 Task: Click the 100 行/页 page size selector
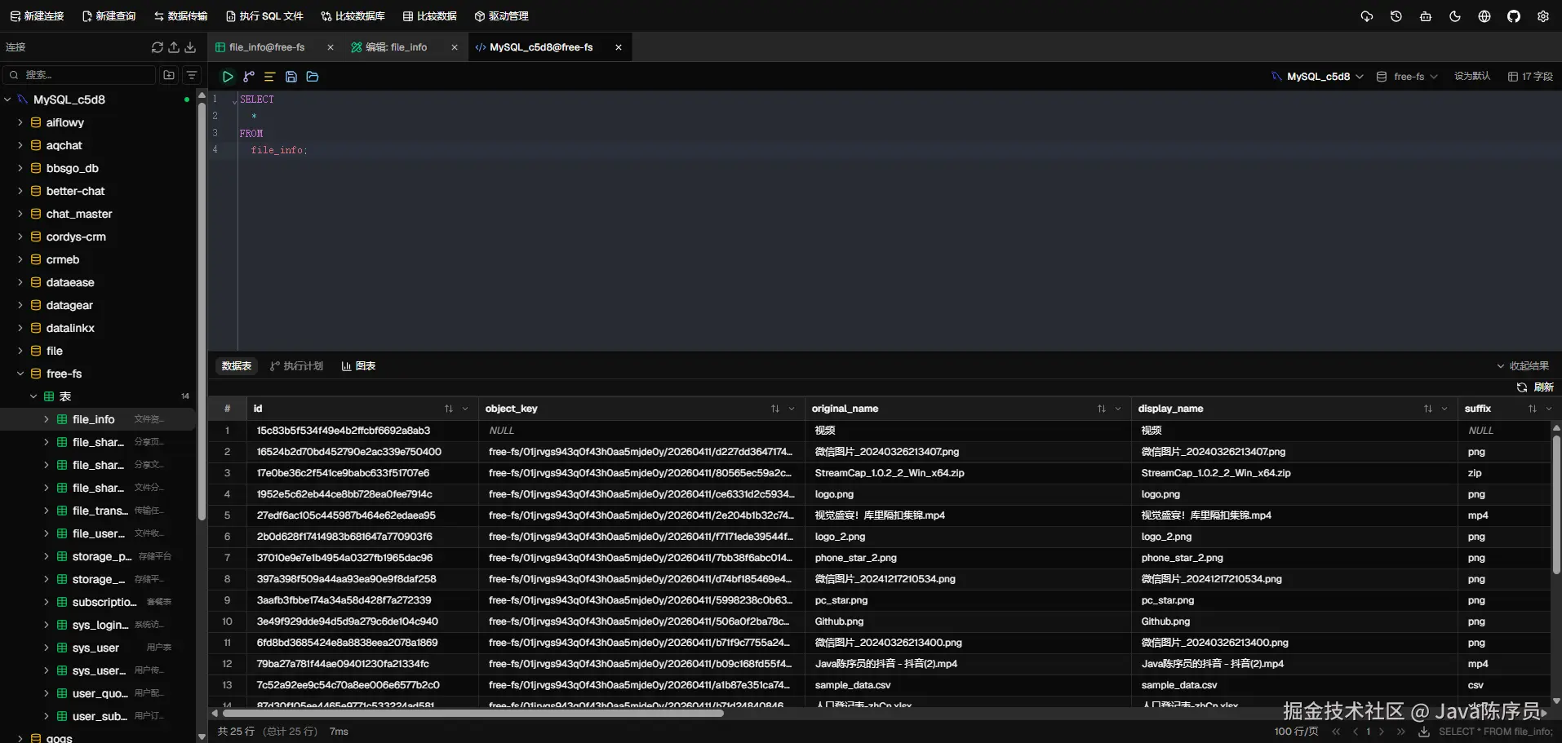pos(1296,732)
